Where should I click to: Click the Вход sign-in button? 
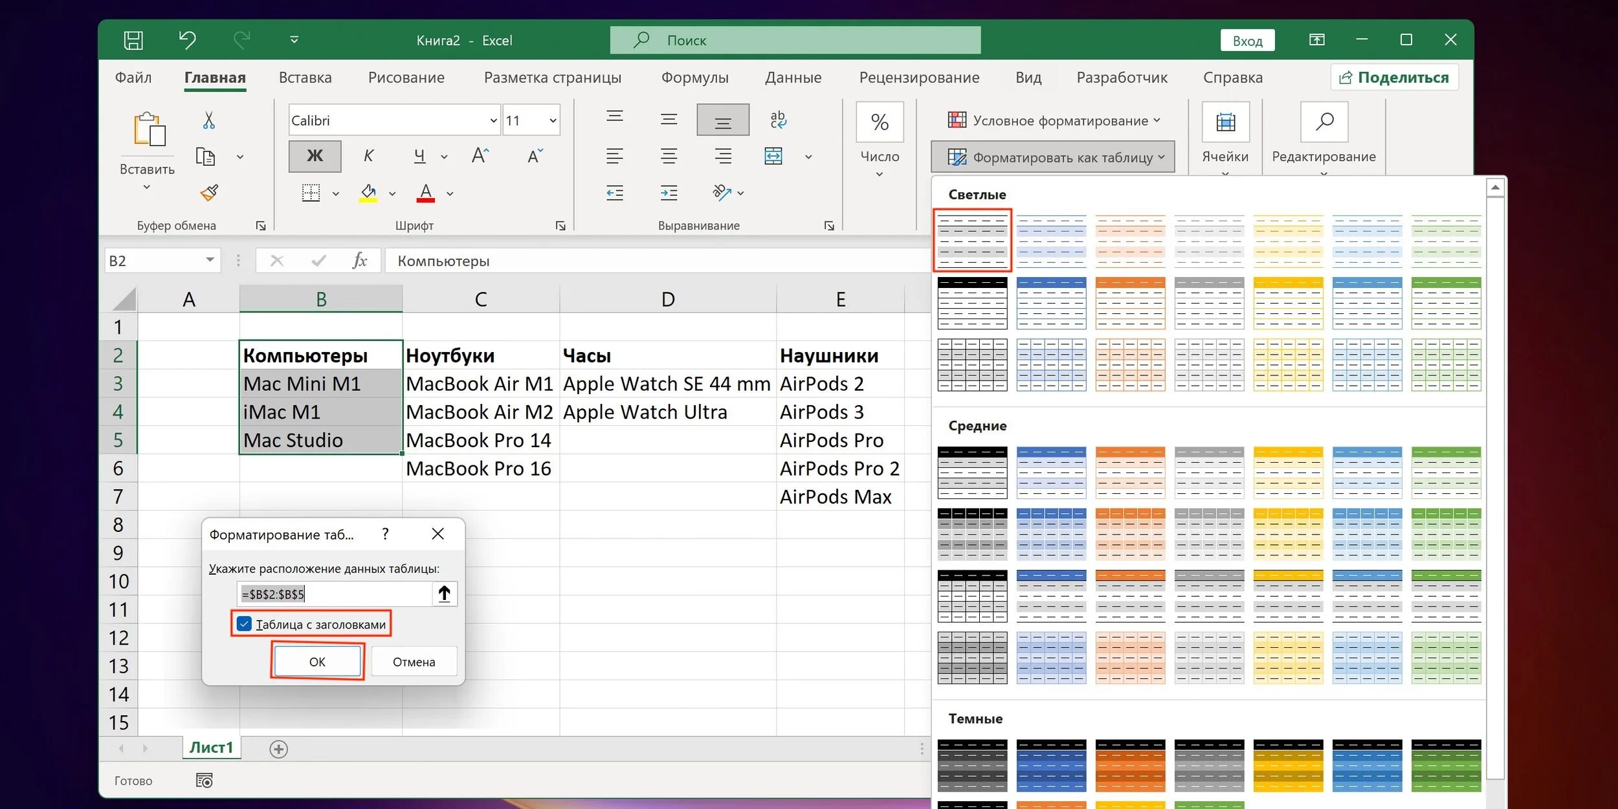coord(1248,41)
